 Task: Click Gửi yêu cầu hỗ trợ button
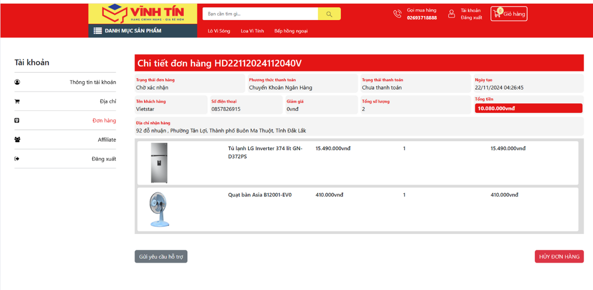click(161, 257)
